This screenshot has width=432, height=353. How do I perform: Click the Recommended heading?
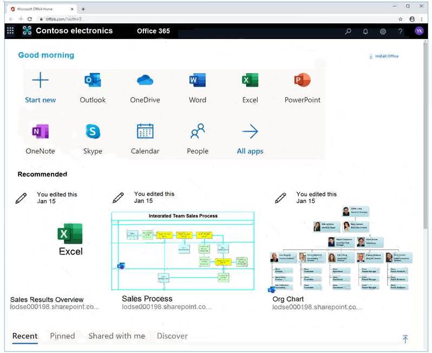tap(42, 174)
